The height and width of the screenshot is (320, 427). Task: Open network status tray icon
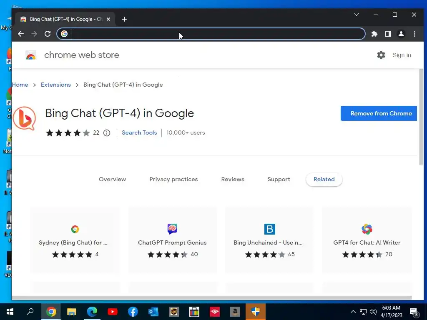click(363, 312)
